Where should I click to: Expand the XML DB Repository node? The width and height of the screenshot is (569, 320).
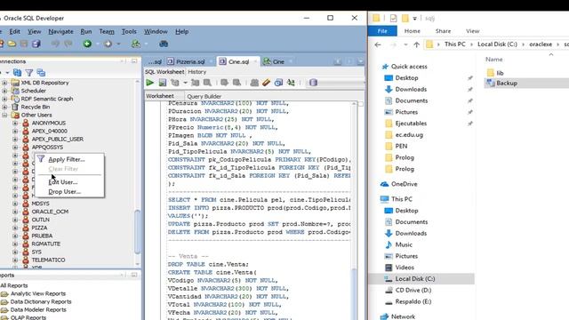4,83
